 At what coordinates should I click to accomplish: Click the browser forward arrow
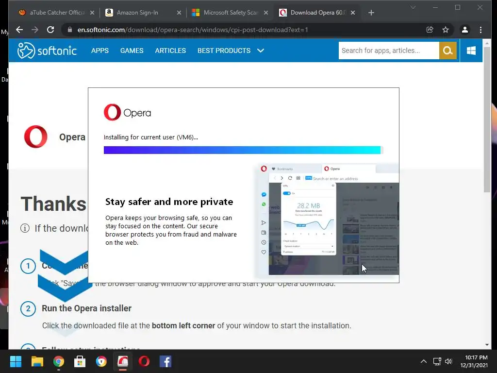[x=35, y=30]
